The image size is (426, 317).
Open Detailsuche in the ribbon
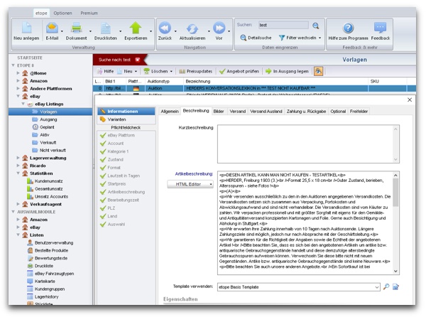tap(256, 38)
